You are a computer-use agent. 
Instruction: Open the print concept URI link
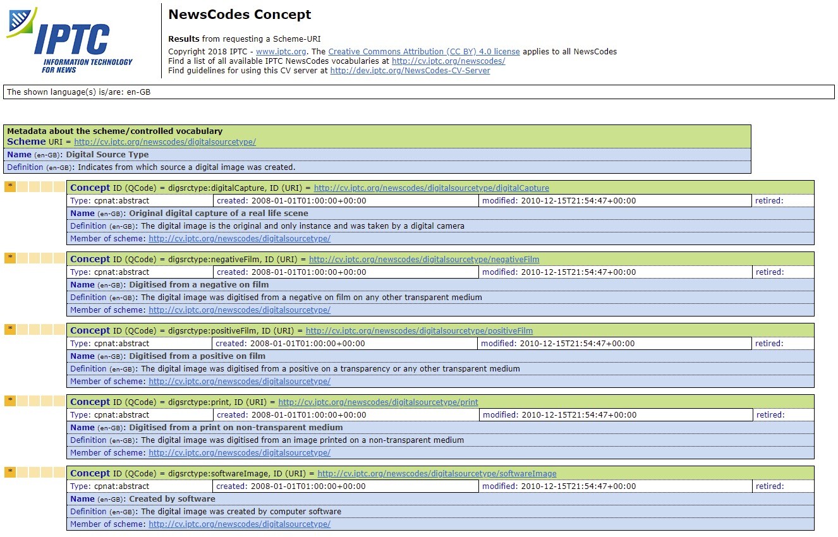(x=378, y=402)
